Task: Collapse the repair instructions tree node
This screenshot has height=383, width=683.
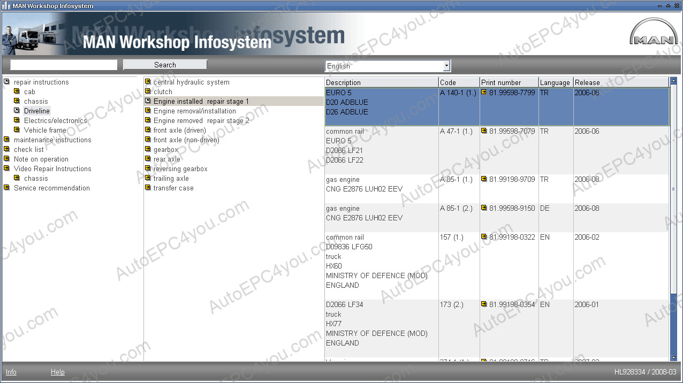Action: (6, 82)
